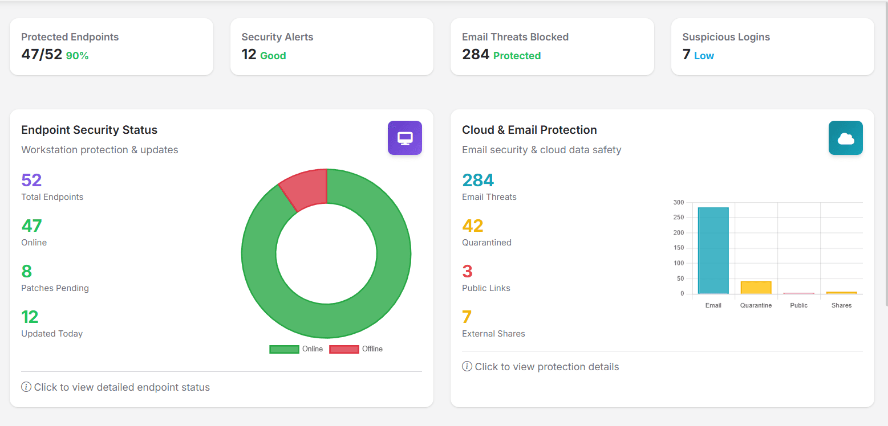Click the green Online legend swatch

click(283, 349)
